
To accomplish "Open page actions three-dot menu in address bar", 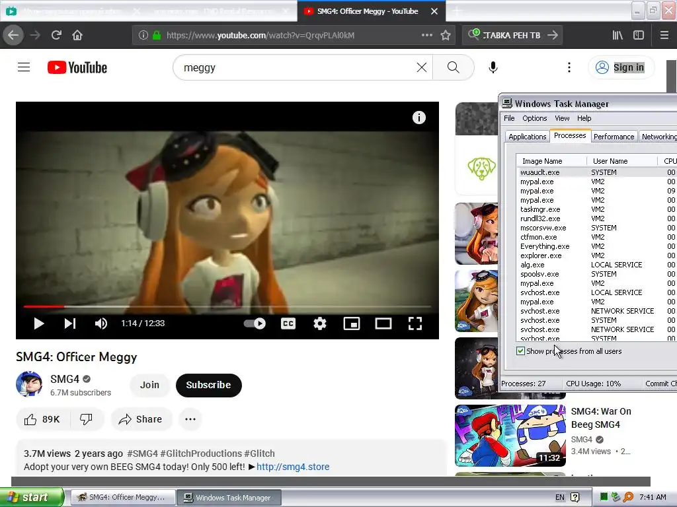I will [x=426, y=35].
